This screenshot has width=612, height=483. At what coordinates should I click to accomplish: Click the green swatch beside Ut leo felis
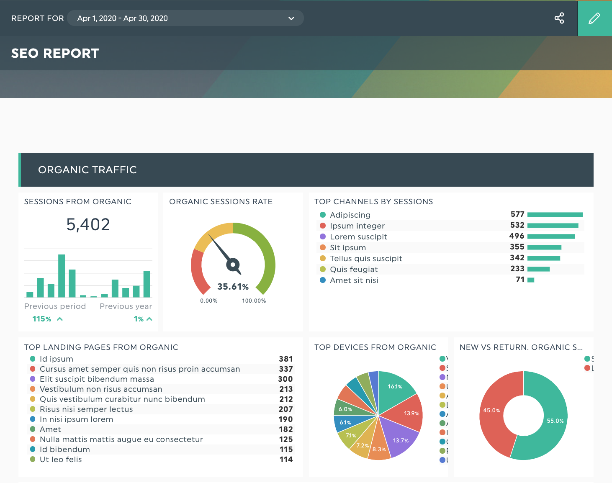pyautogui.click(x=32, y=459)
